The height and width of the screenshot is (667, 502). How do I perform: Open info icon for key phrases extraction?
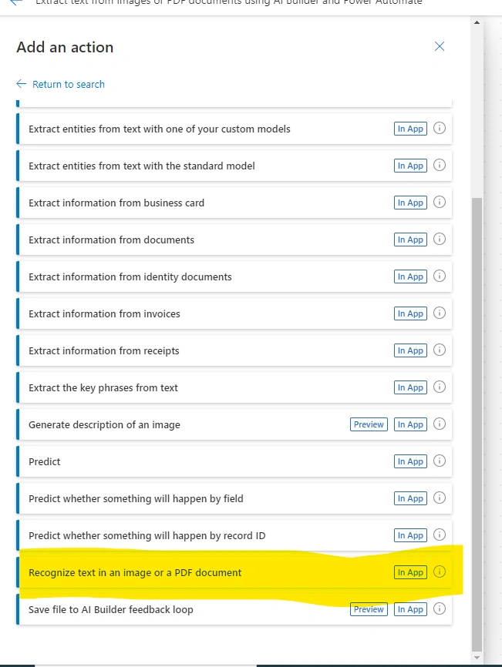point(440,387)
